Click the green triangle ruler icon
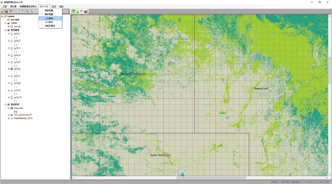The width and height of the screenshot is (332, 184). point(73,11)
